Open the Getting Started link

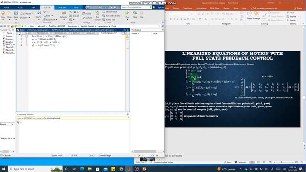point(54,118)
